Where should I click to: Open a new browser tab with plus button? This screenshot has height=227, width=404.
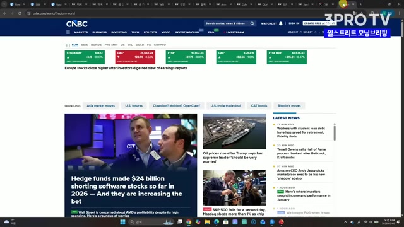pyautogui.click(x=360, y=4)
